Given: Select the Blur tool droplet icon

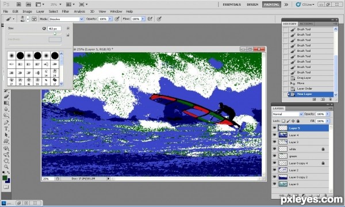Looking at the screenshot, I should point(6,109).
